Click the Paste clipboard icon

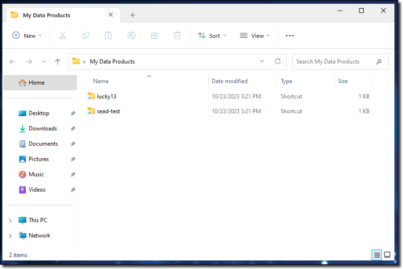coord(108,35)
